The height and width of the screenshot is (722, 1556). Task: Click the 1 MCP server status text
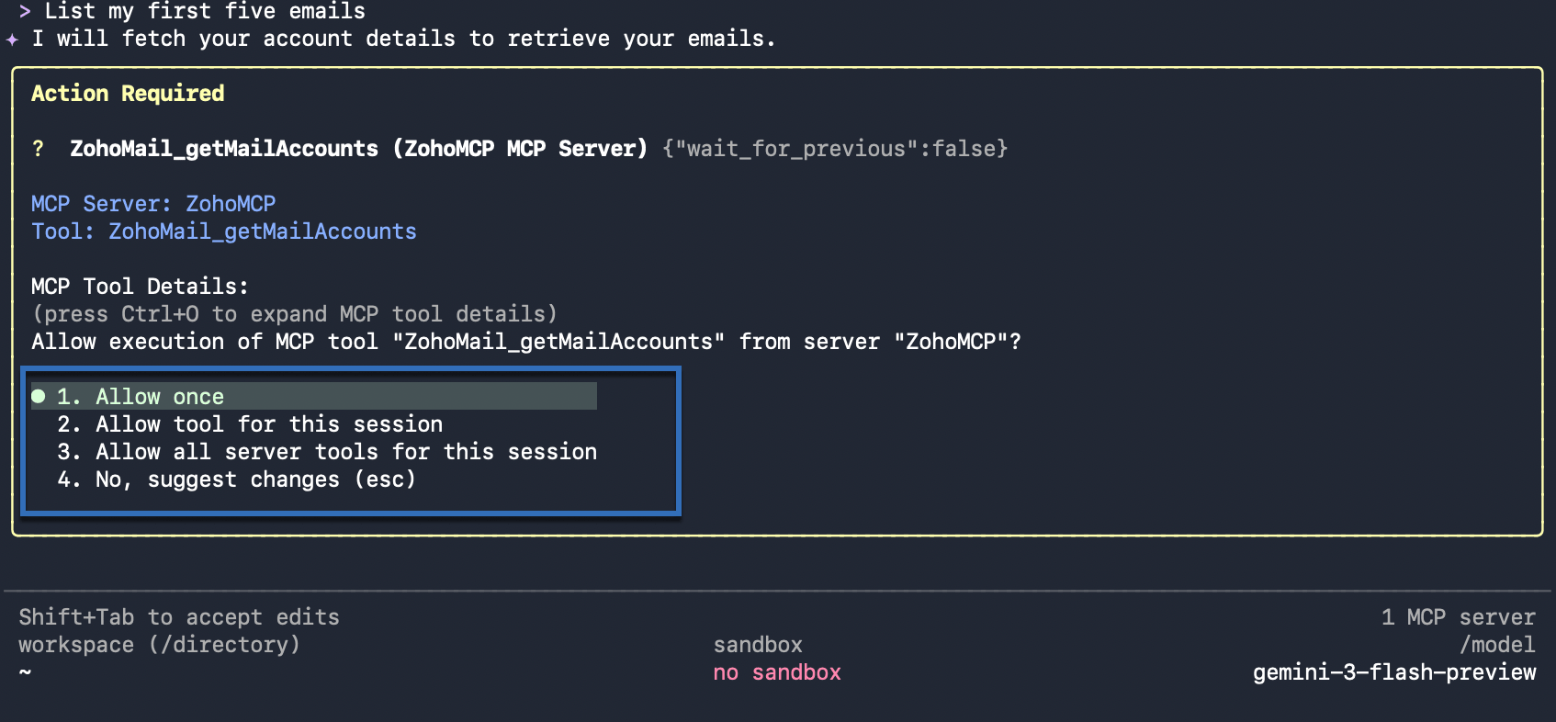point(1459,617)
